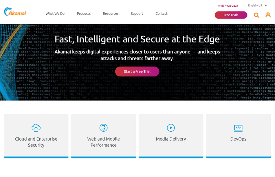Click the Free Trials button

click(231, 15)
